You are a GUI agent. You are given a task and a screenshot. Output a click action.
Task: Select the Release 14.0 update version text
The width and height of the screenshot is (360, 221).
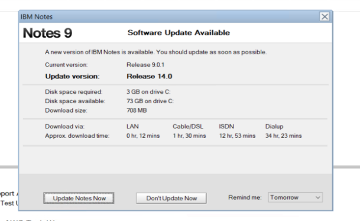click(149, 76)
